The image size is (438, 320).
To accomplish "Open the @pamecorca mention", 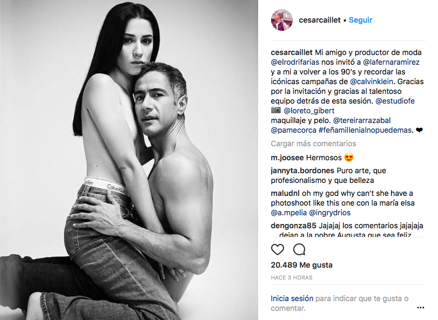I will [294, 130].
